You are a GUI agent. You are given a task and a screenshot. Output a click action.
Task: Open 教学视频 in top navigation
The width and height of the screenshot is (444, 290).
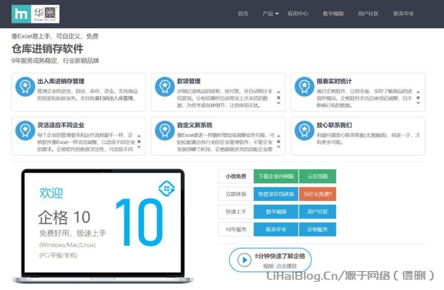[x=333, y=13]
